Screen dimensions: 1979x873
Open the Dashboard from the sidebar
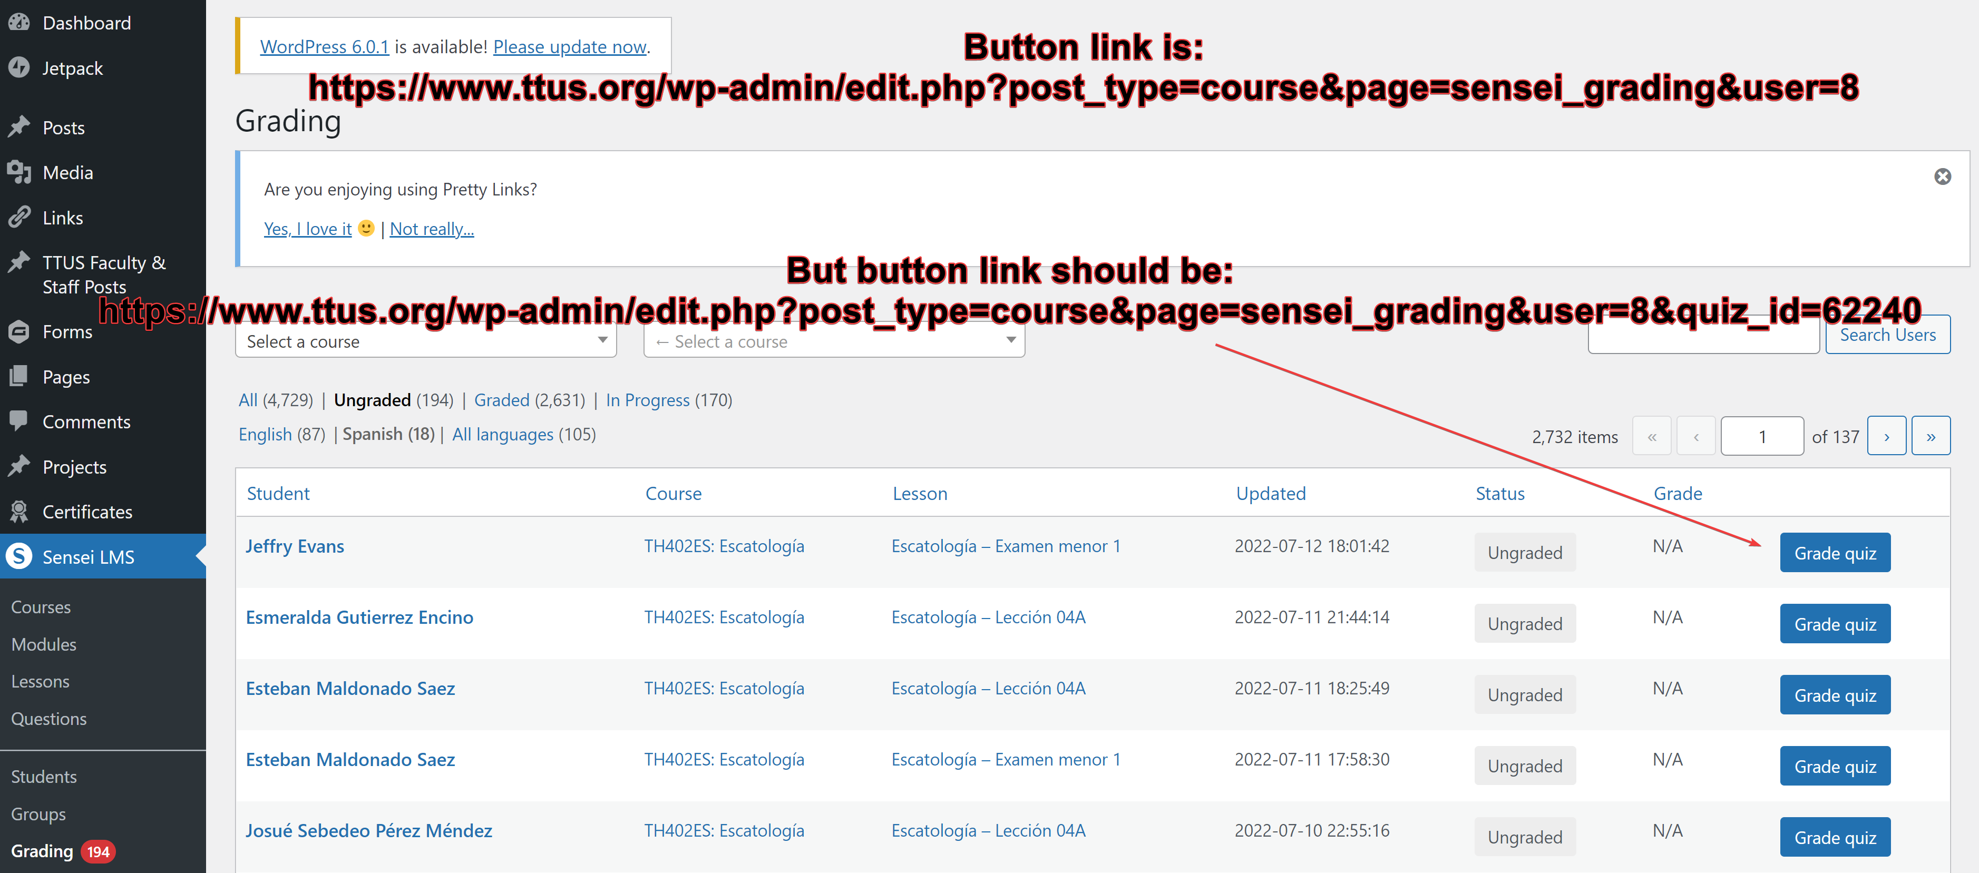(19, 22)
